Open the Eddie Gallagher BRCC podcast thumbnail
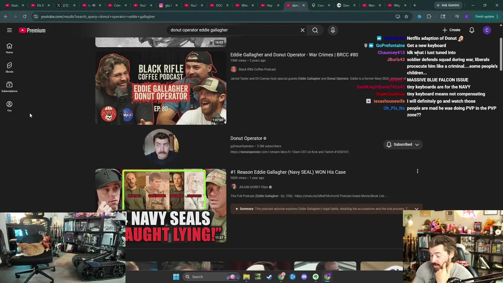The width and height of the screenshot is (503, 283). pos(161,88)
